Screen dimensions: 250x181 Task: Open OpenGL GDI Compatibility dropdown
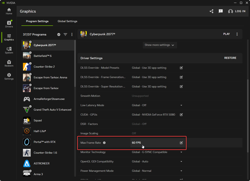(181, 162)
